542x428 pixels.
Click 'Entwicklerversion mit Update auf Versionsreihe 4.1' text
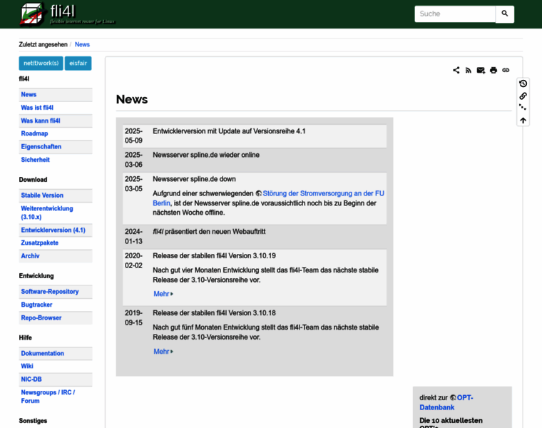[x=229, y=131]
